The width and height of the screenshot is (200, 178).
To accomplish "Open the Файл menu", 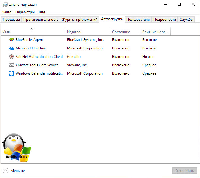I will point(7,12).
